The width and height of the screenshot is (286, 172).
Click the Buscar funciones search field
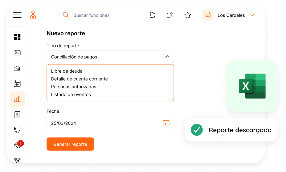click(x=91, y=15)
